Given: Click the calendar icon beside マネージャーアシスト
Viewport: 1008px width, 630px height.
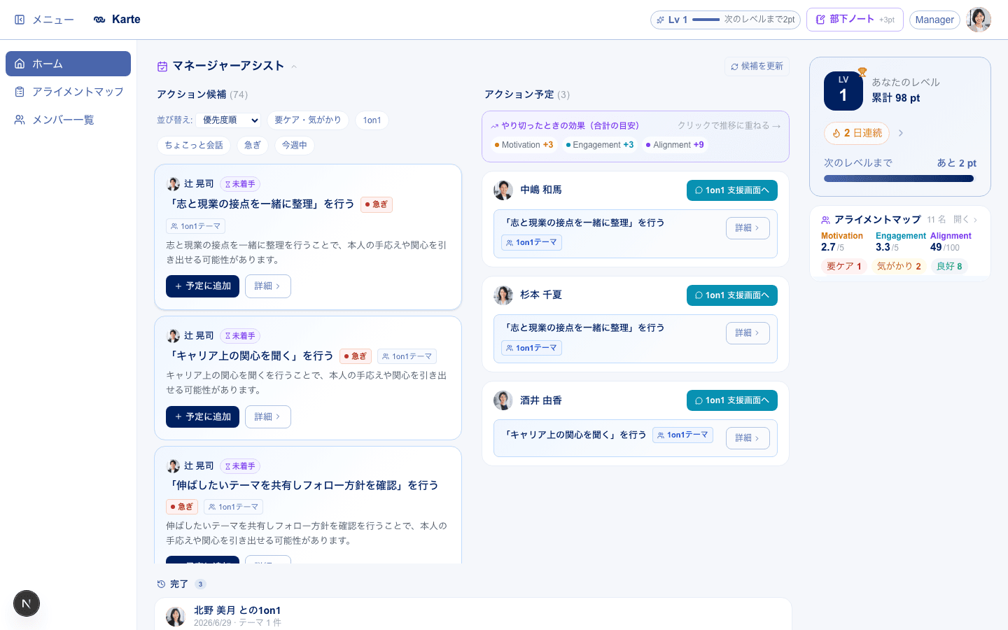Looking at the screenshot, I should coord(162,66).
